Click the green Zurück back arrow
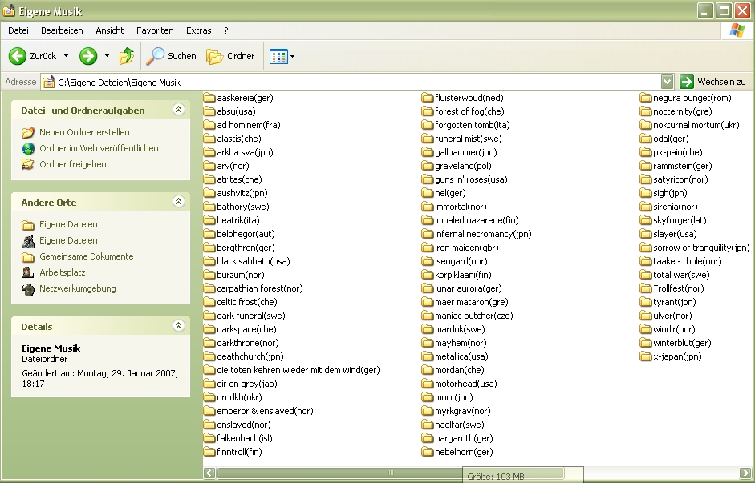755x483 pixels. click(x=18, y=56)
